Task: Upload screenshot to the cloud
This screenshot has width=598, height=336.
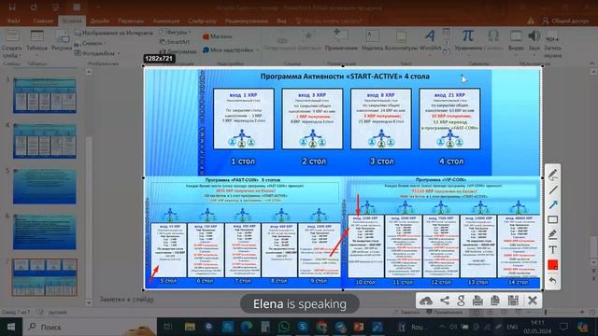Action: (x=426, y=301)
